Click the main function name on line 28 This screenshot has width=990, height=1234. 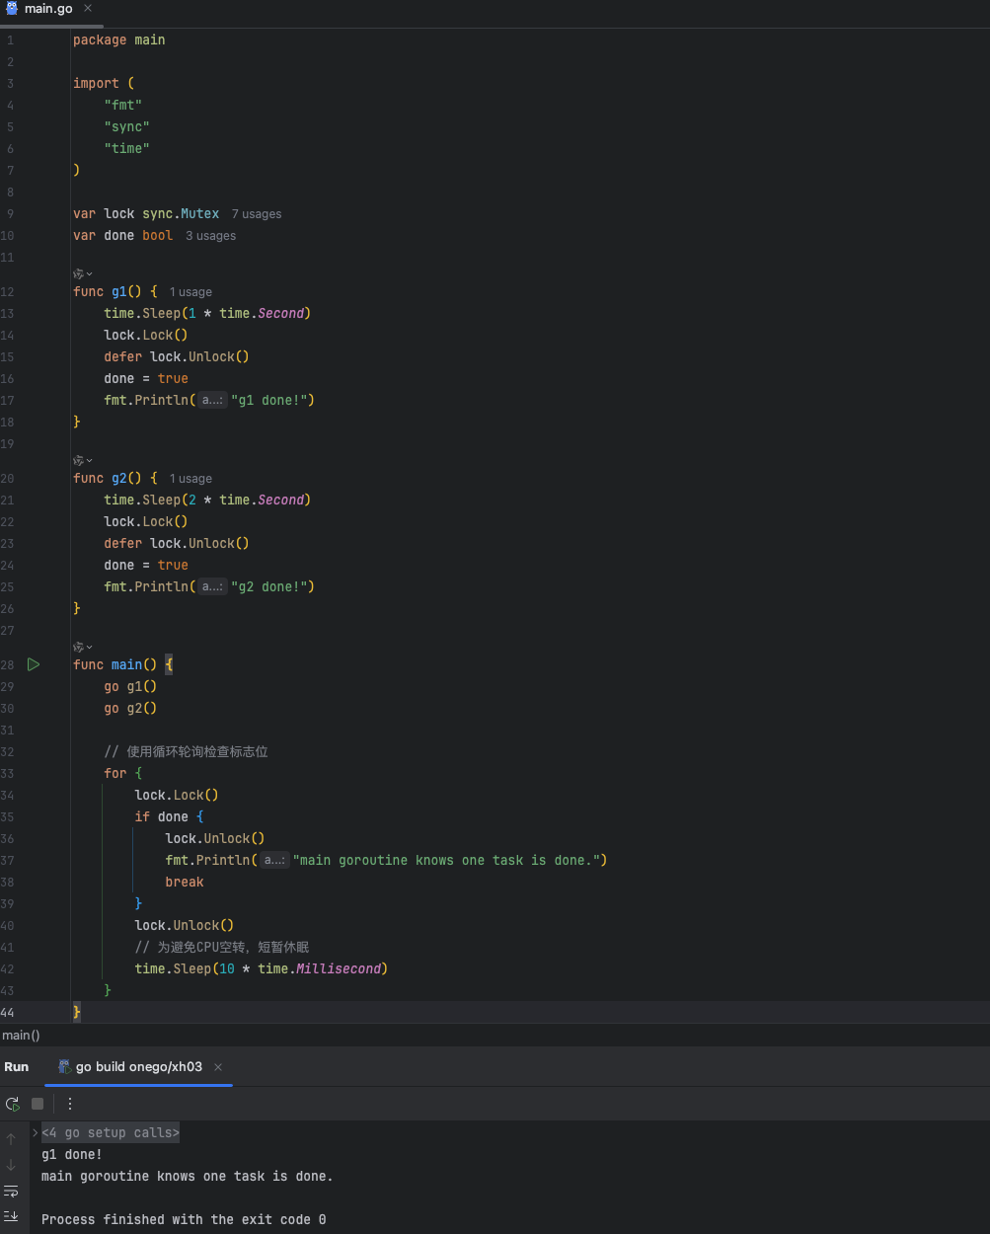[x=126, y=664]
